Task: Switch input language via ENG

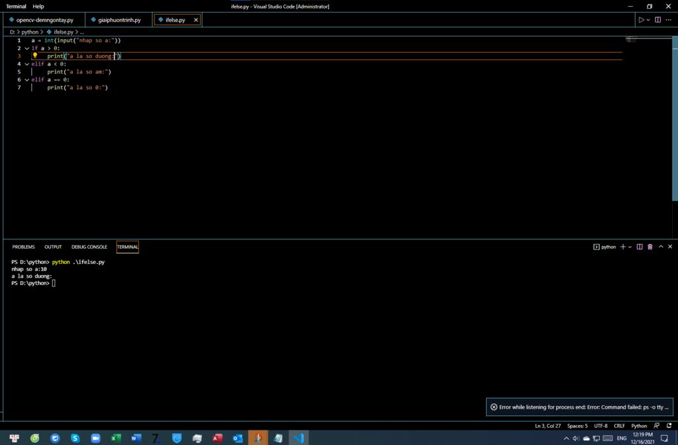Action: point(622,438)
